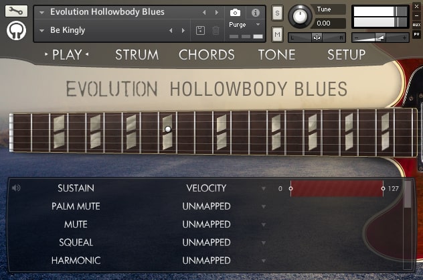The height and width of the screenshot is (280, 423).
Task: Toggle the speaker icon next to SUSTAIN
Action: point(16,188)
